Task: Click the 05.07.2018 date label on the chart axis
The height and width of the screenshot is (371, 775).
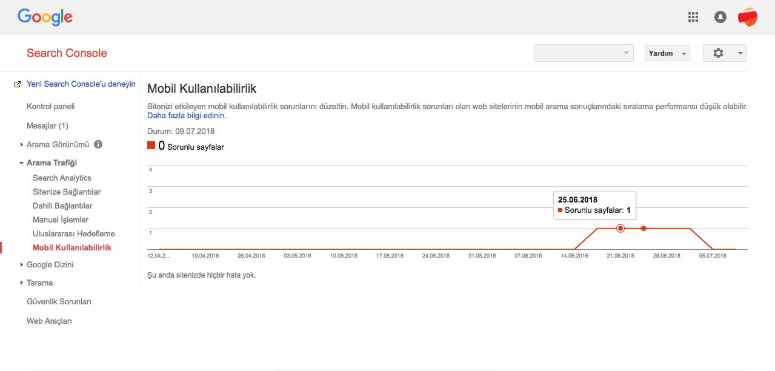Action: coord(713,256)
